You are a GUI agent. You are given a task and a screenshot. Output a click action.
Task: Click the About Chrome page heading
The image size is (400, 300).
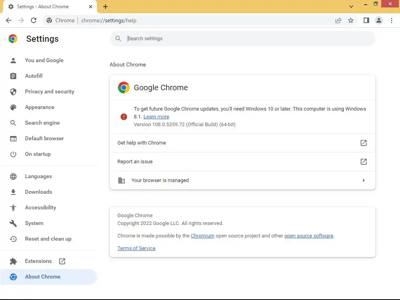(x=128, y=64)
